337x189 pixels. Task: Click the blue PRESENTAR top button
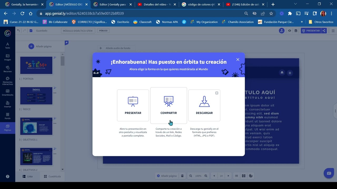click(x=311, y=31)
